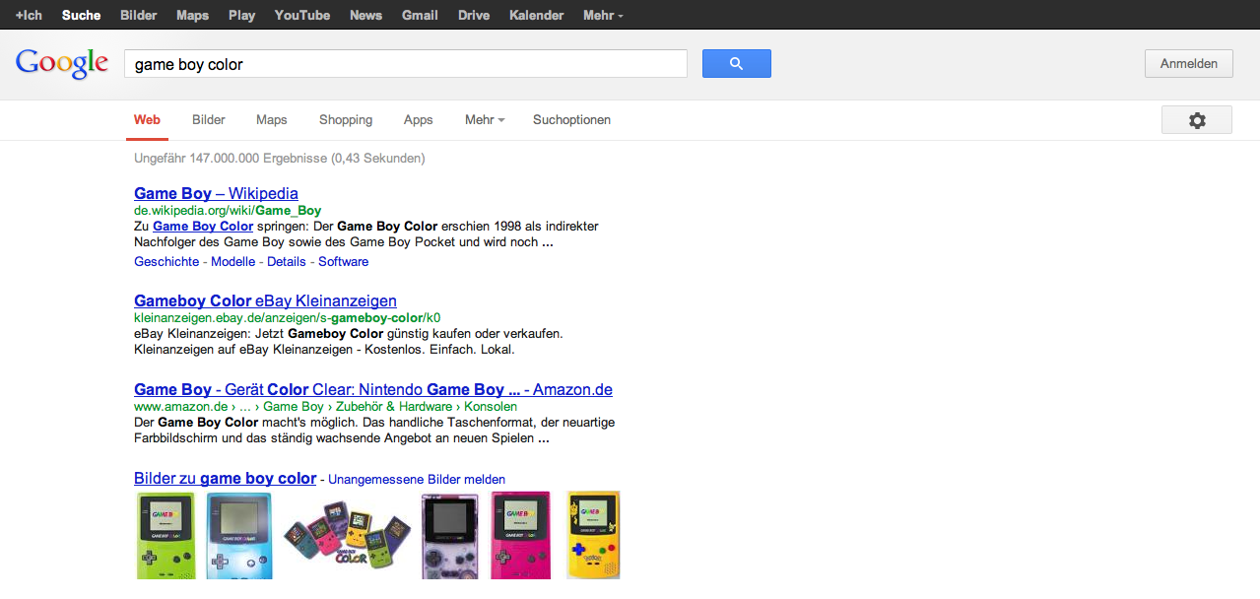
Task: Open the settings gear menu
Action: click(x=1196, y=120)
